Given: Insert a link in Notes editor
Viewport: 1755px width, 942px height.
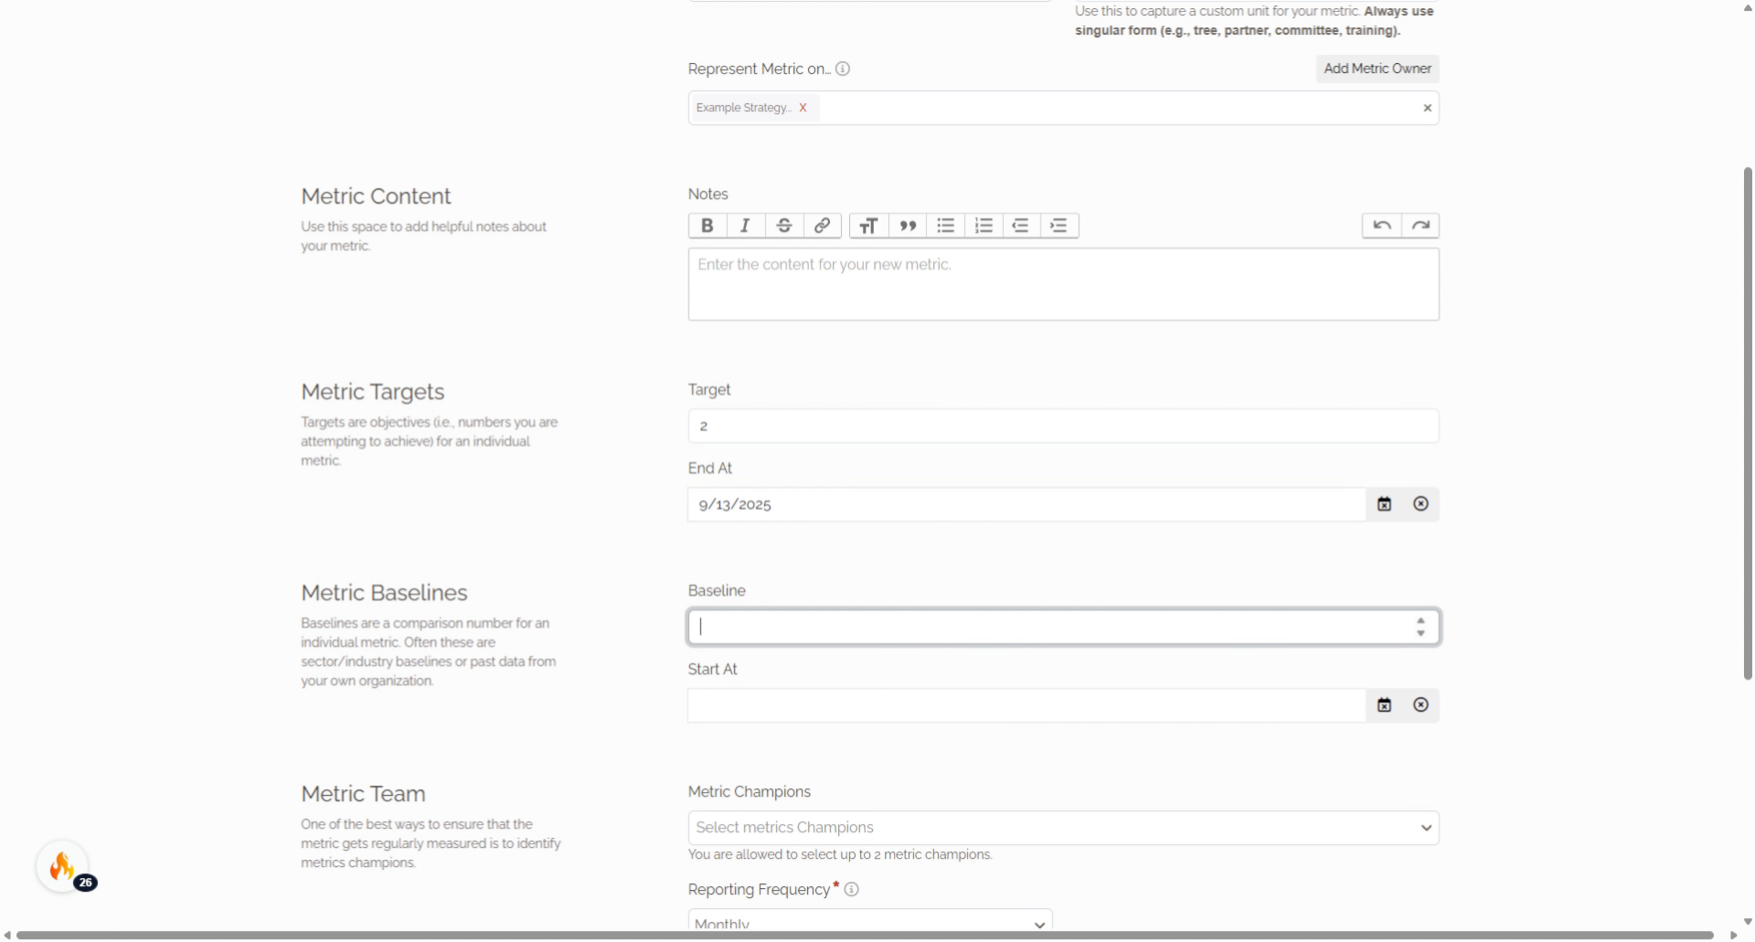Looking at the screenshot, I should [x=822, y=226].
